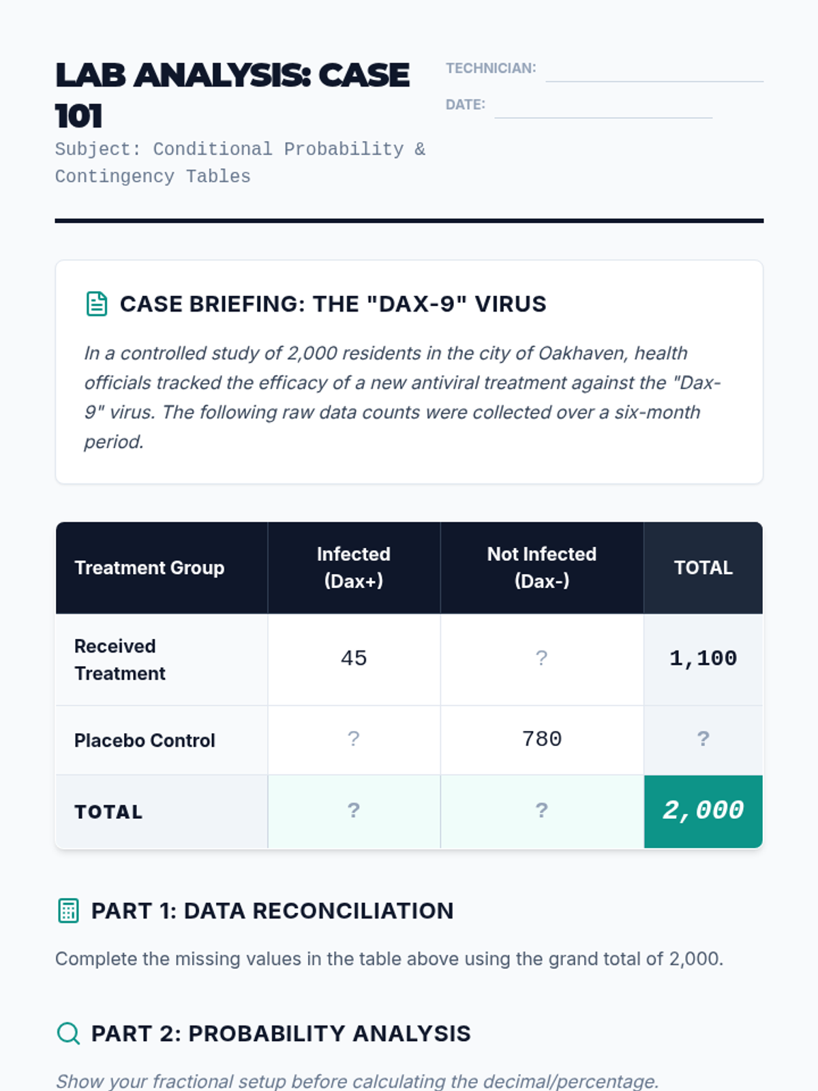Click the Total Not Infected unknown cell
818x1091 pixels.
[x=541, y=811]
